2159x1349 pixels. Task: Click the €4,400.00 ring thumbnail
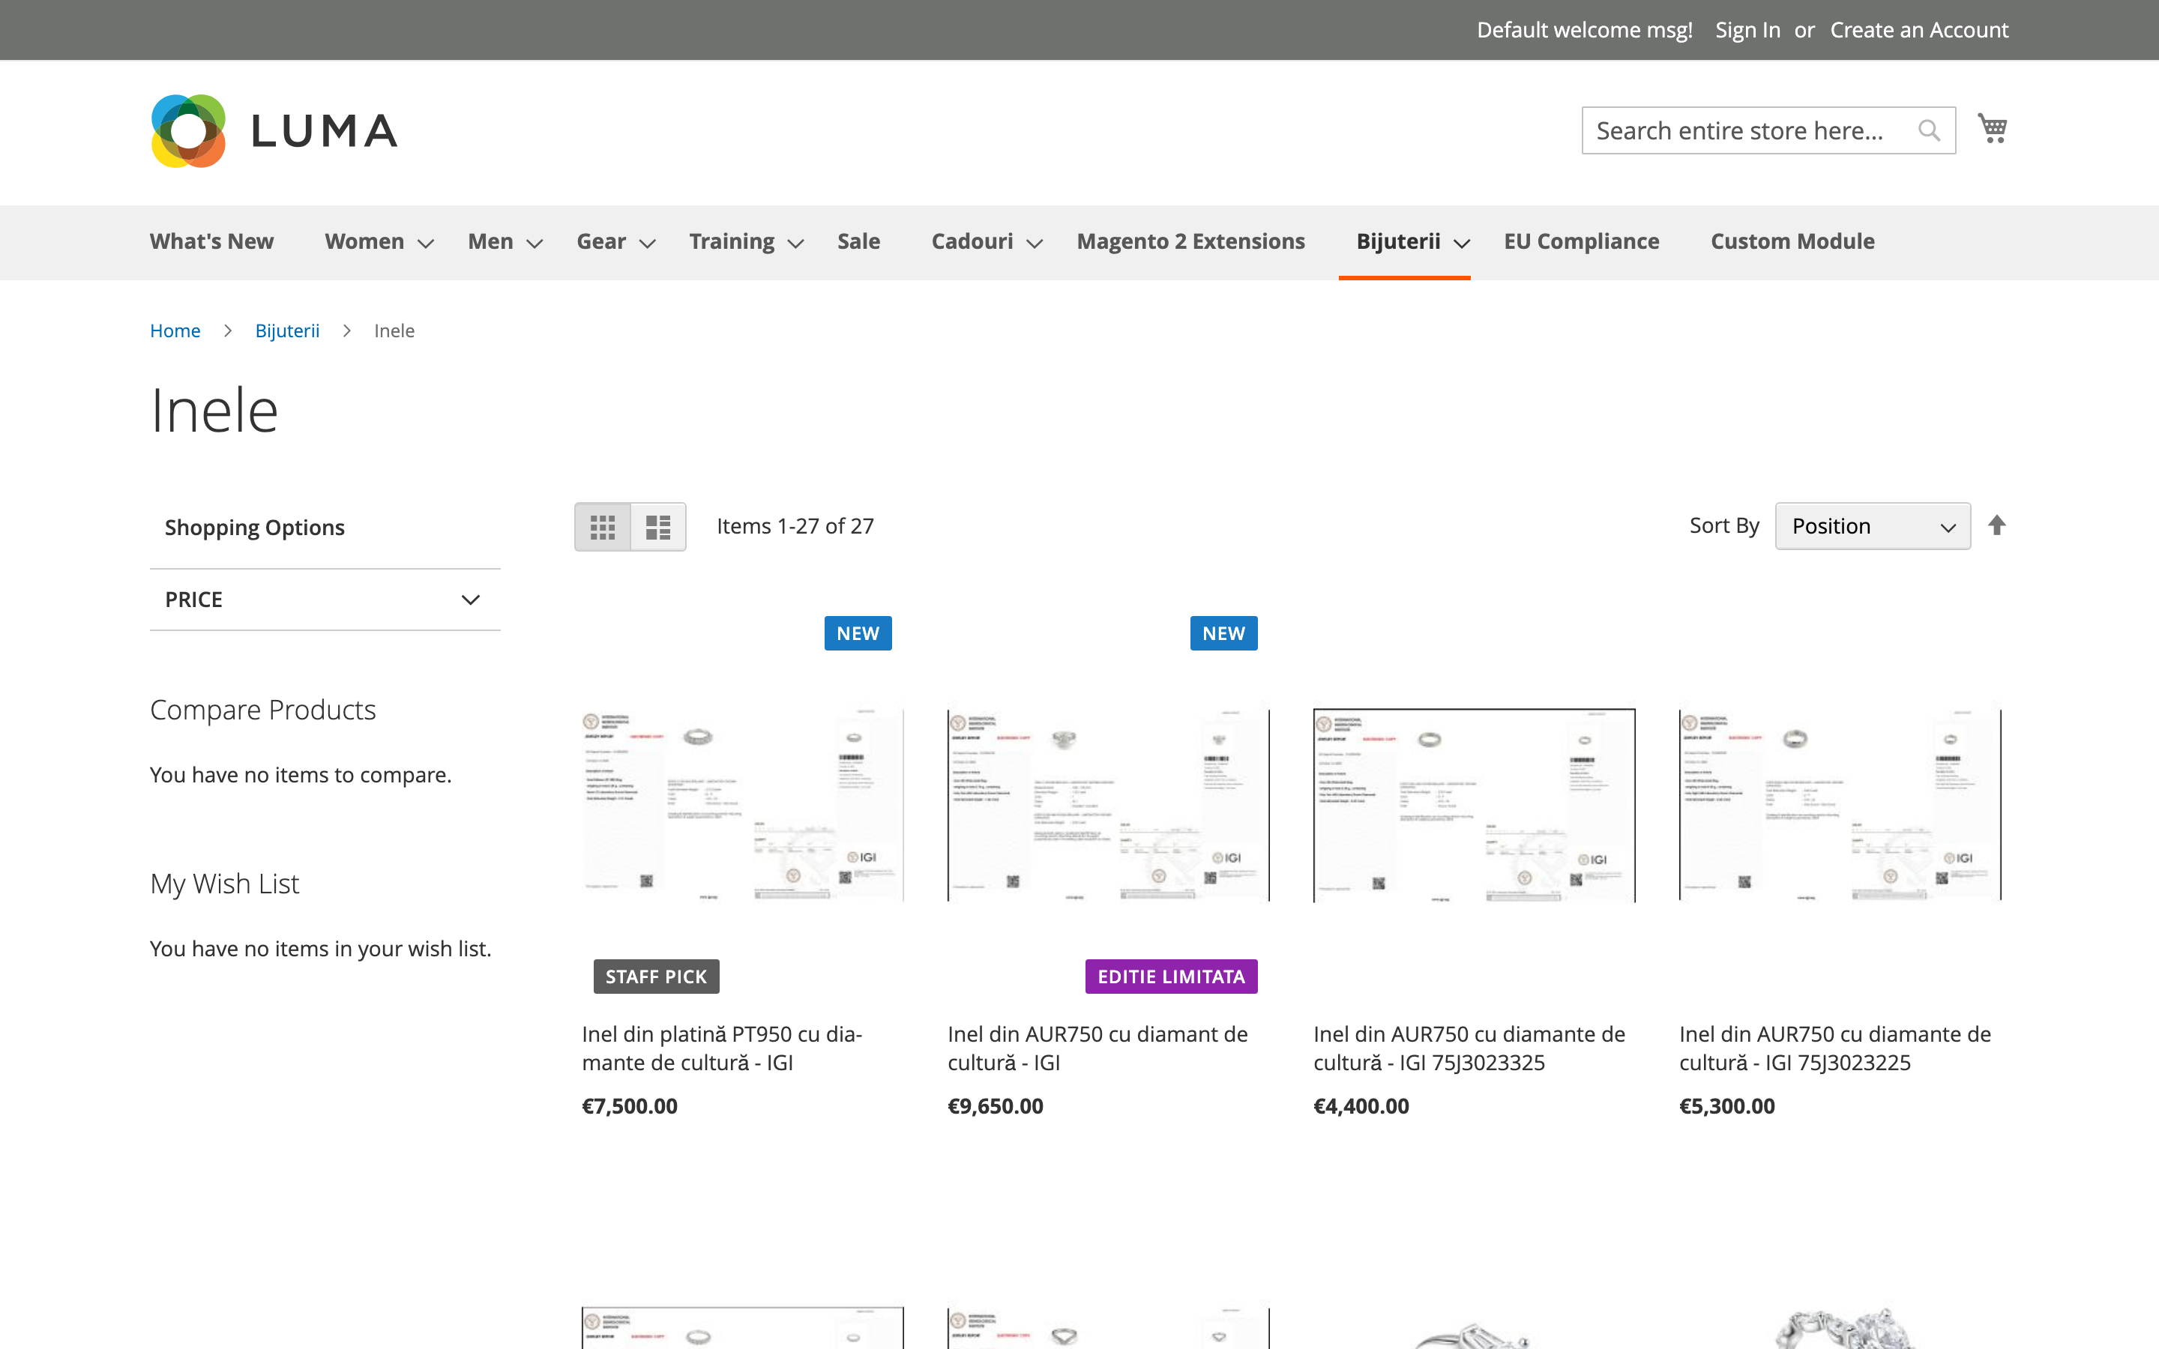tap(1474, 805)
